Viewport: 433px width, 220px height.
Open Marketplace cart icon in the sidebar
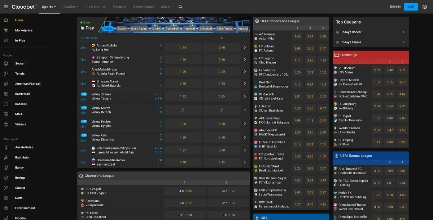(x=6, y=30)
